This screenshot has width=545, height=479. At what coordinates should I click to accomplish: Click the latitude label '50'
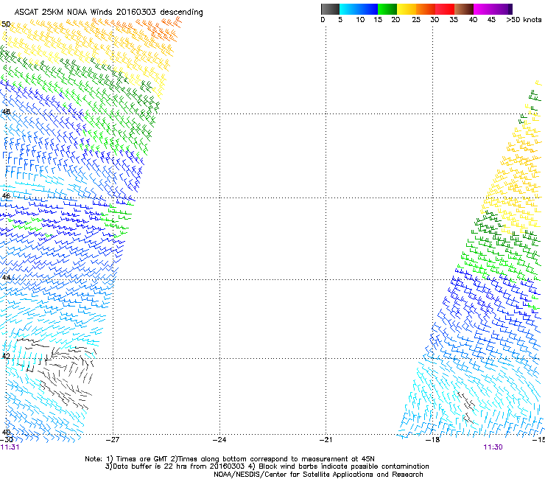tap(6, 24)
